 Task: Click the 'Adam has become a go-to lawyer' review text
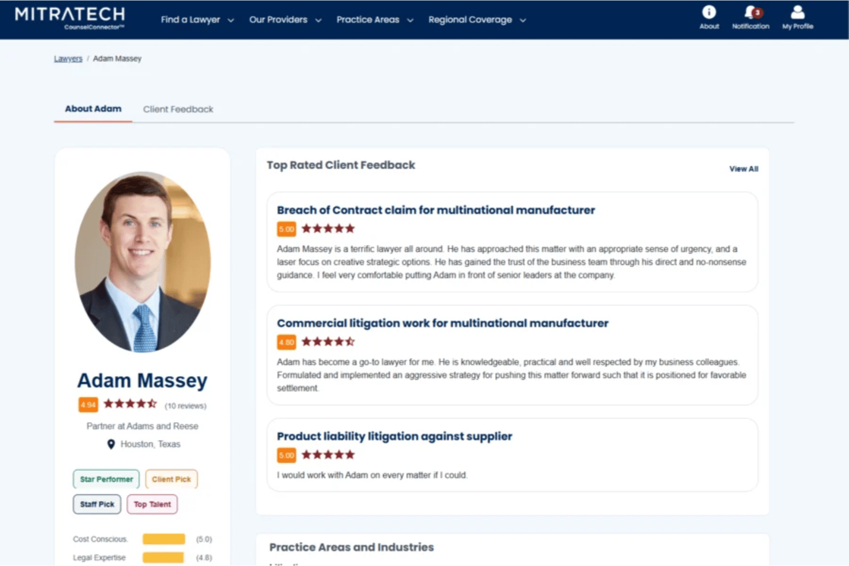(512, 375)
